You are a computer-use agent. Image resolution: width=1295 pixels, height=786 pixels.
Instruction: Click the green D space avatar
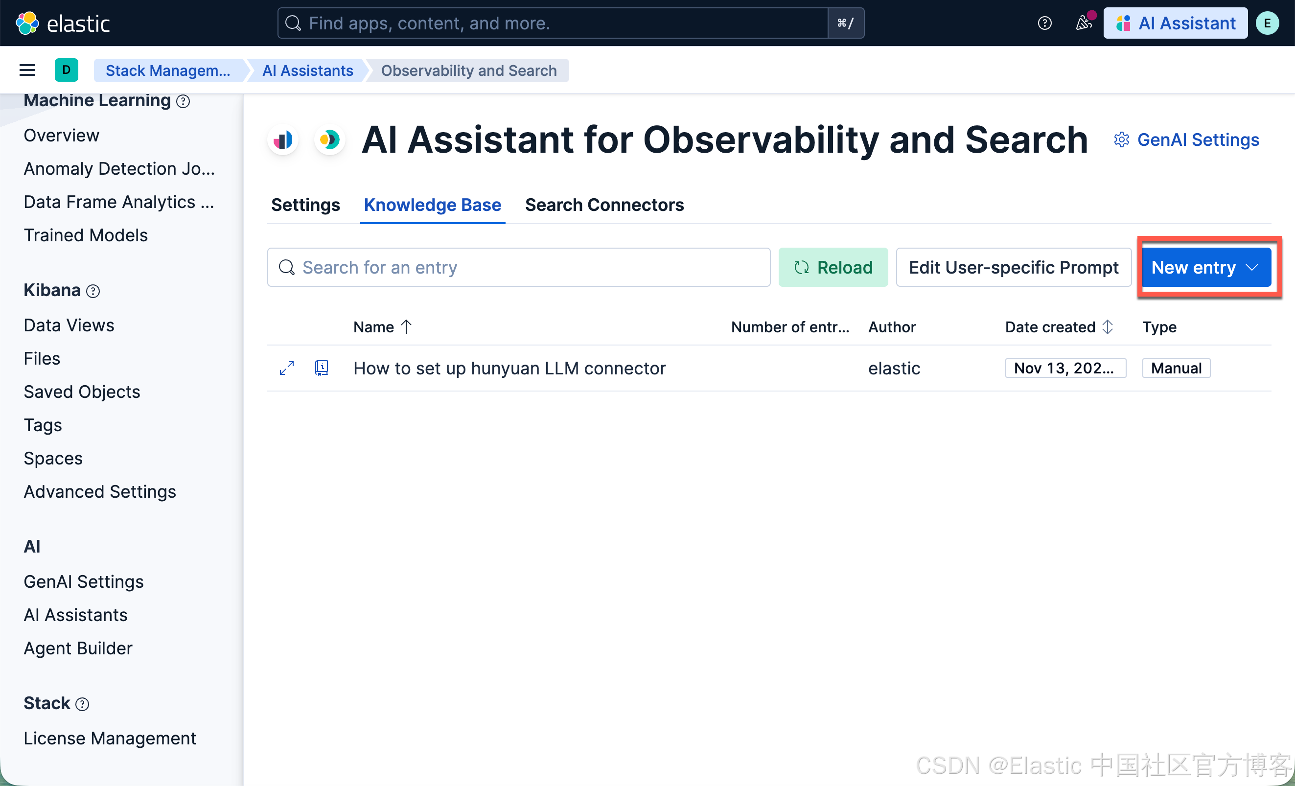pos(66,70)
